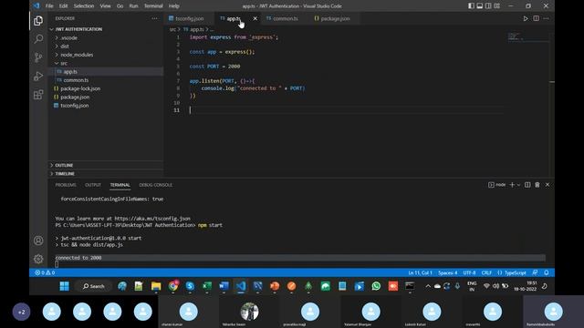This screenshot has width=584, height=328.
Task: Toggle the secondary side bar visibility
Action: coord(488,6)
